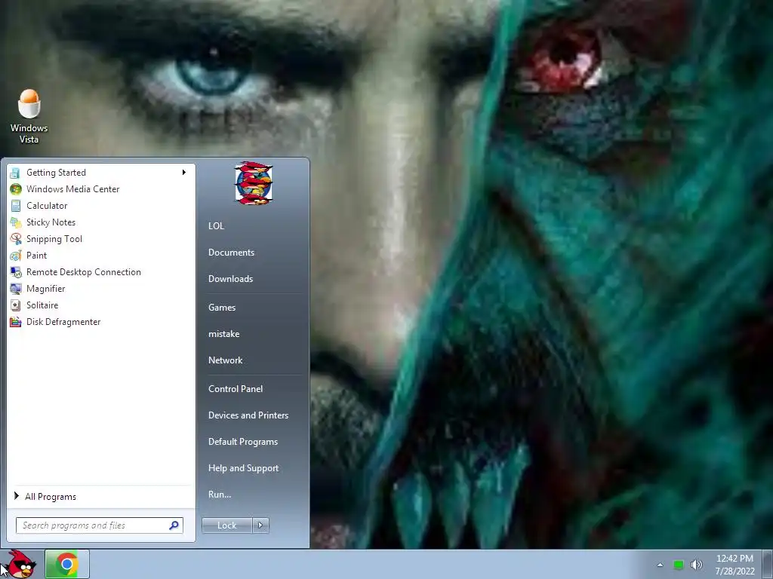The height and width of the screenshot is (579, 773).
Task: Click the Lock button
Action: [x=226, y=525]
